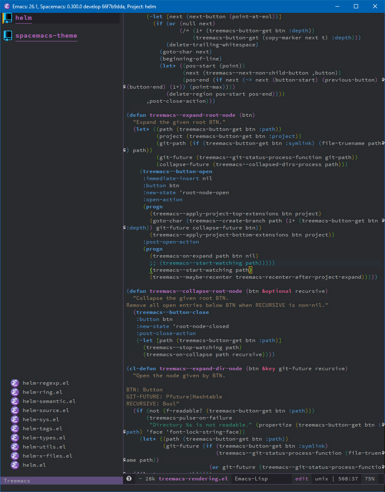Viewport: 385px width, 492px height.
Task: Click the Emacs icon beside helm-source.el
Action: (15, 410)
